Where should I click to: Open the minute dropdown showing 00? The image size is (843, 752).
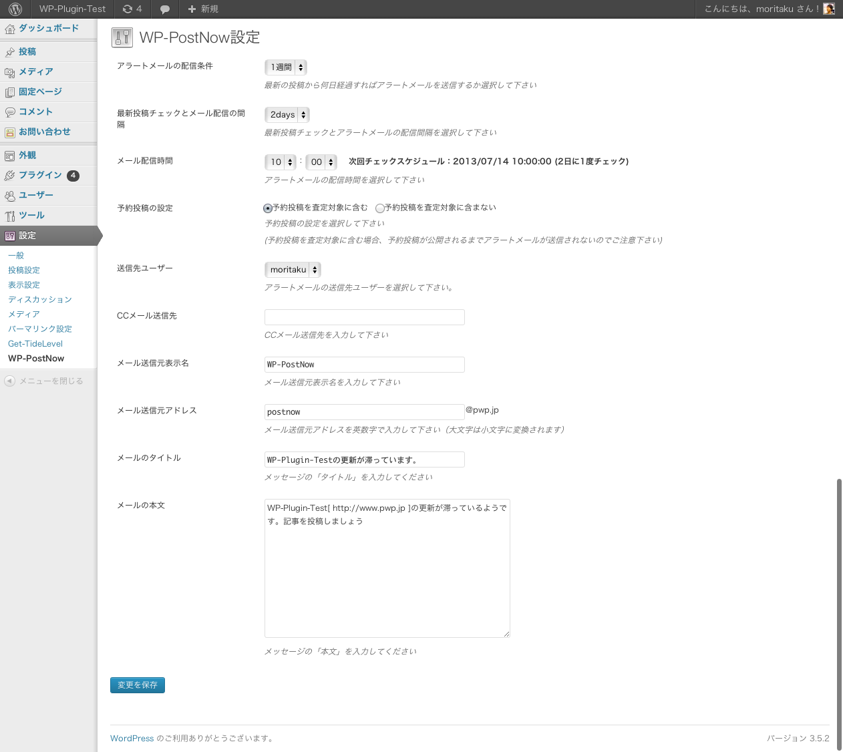(321, 162)
